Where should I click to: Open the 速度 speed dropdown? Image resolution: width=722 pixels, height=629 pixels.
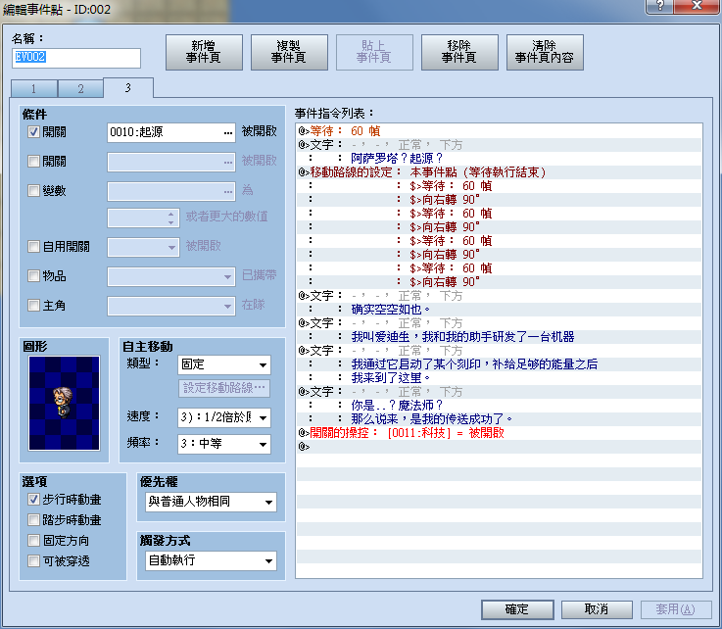coord(223,417)
